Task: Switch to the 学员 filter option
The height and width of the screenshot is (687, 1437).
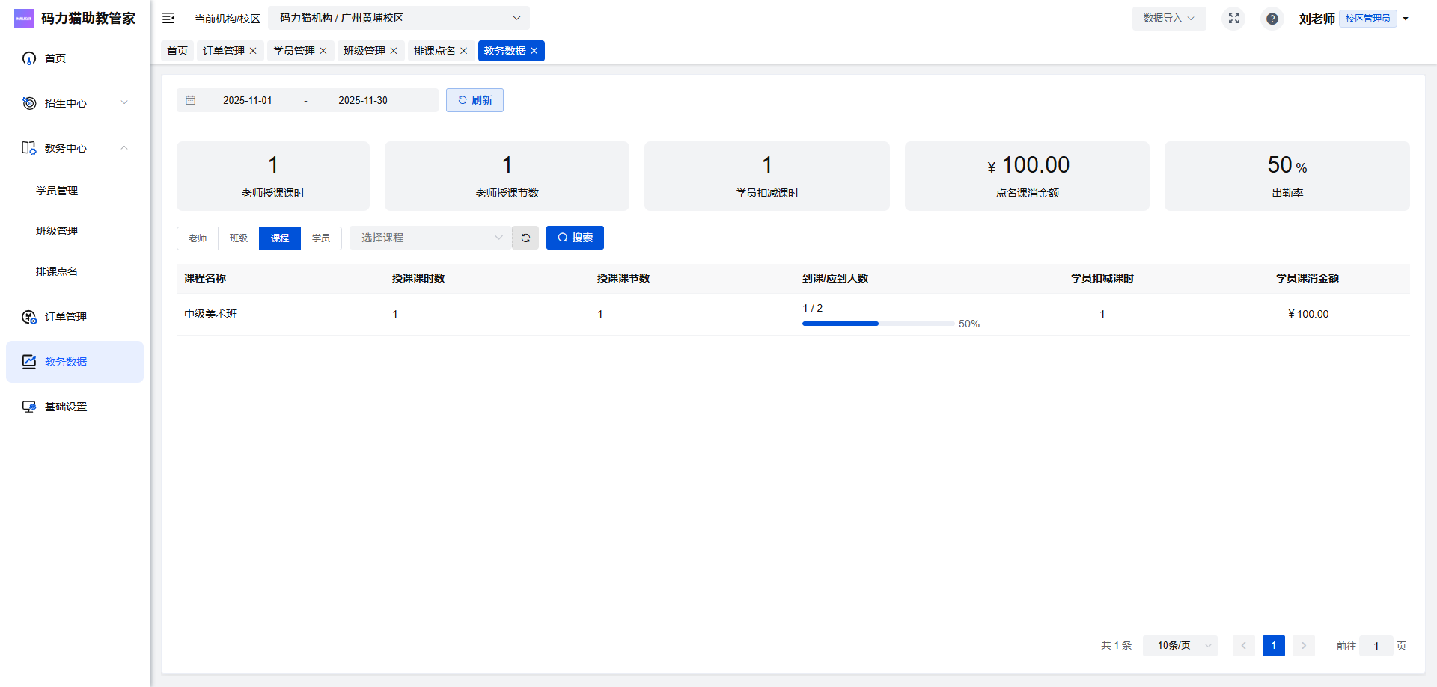Action: coord(321,238)
